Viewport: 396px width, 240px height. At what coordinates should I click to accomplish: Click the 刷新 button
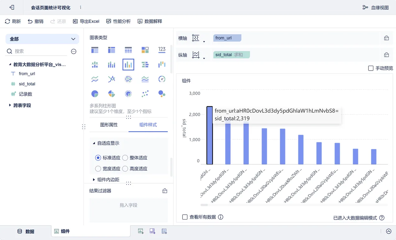point(13,21)
